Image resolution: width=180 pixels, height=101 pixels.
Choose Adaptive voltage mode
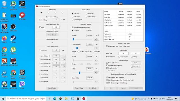[73, 31]
